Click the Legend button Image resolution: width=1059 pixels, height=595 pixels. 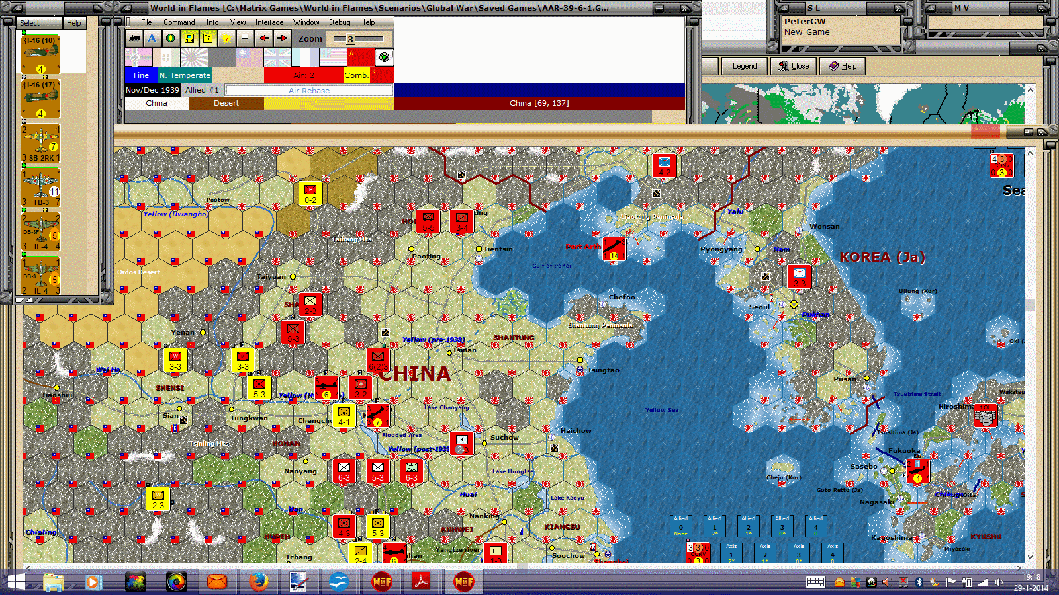(744, 66)
